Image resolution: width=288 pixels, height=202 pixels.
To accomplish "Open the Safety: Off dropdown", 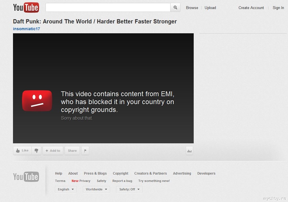I will click(x=129, y=189).
